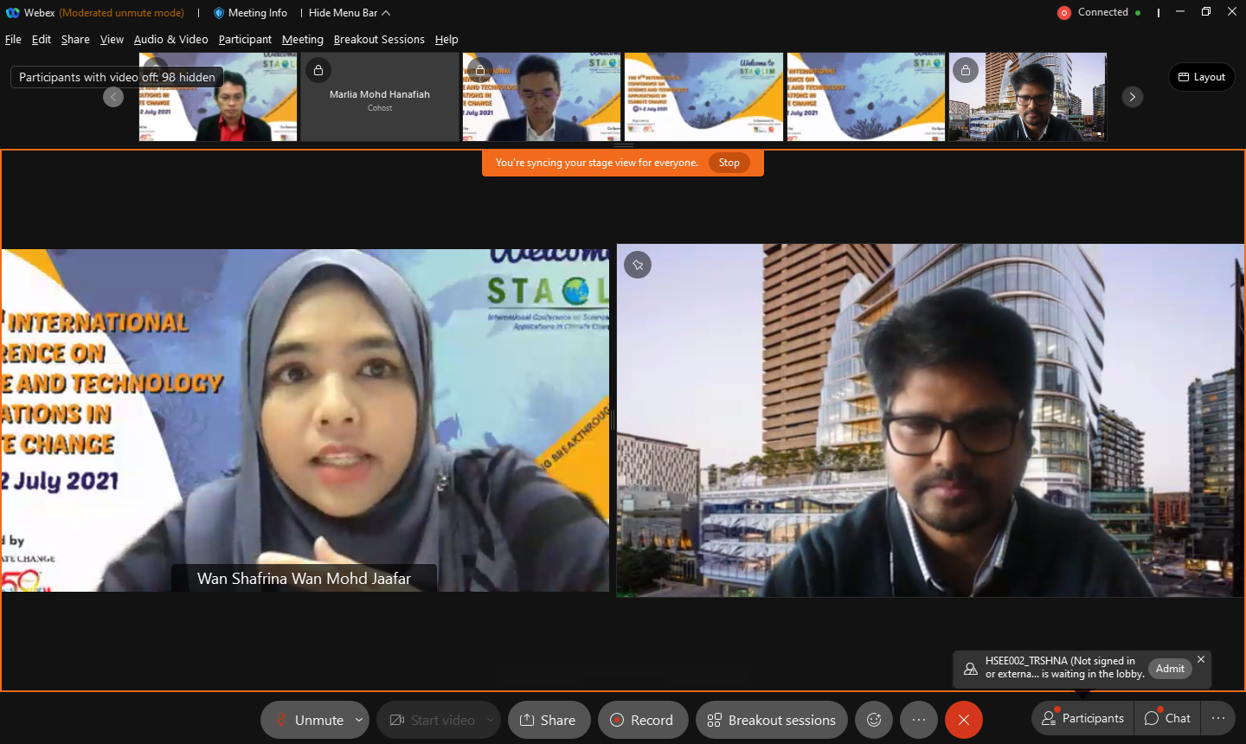Open the reactions emoji button
Viewport: 1246px width, 744px height.
[874, 720]
